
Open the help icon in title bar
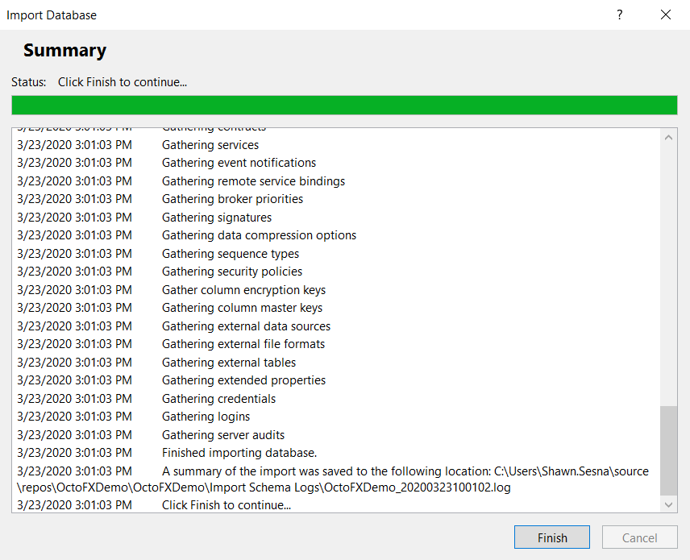click(x=619, y=15)
